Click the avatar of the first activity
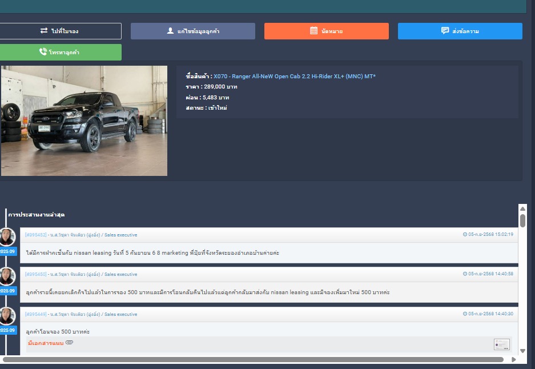The width and height of the screenshot is (535, 369). pyautogui.click(x=7, y=236)
